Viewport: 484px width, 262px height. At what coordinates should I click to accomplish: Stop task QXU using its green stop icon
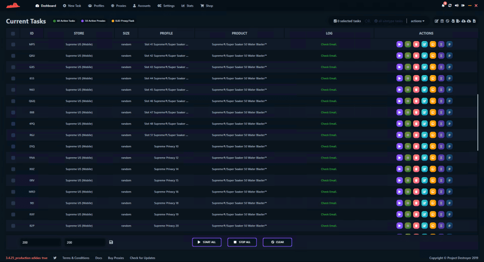(x=408, y=56)
